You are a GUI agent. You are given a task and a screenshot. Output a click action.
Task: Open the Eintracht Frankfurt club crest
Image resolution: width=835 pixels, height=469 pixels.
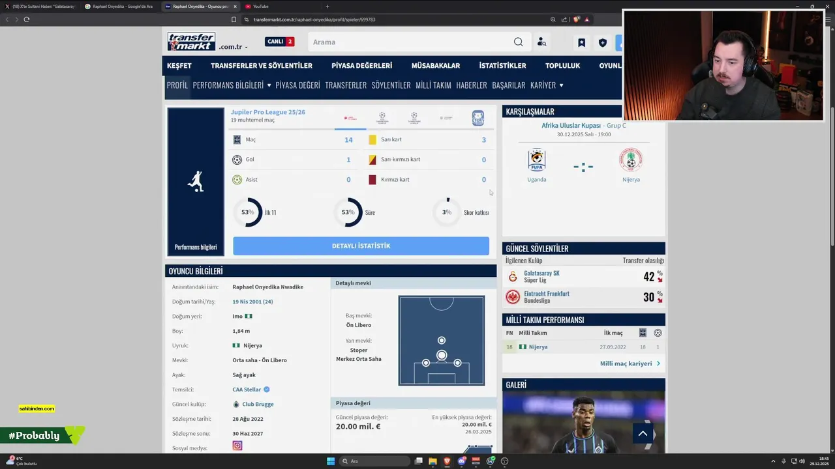click(x=513, y=297)
